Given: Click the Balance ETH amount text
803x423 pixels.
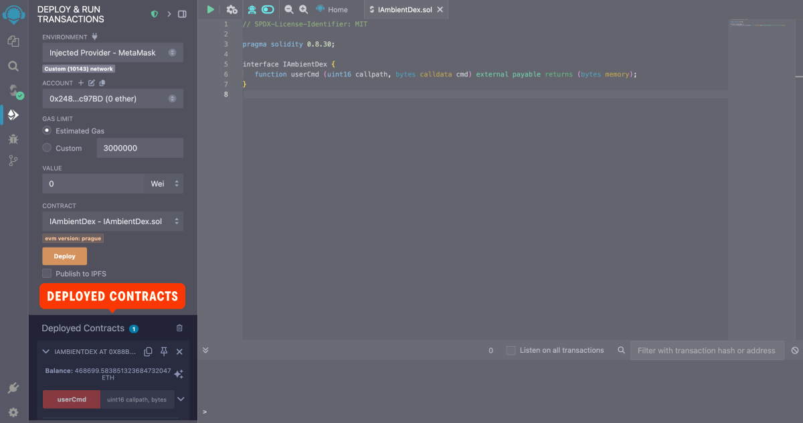Looking at the screenshot, I should 108,374.
